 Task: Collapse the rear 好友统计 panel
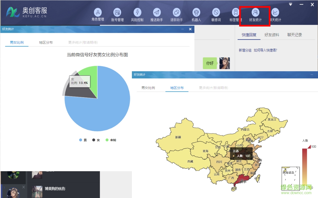coord(182,29)
